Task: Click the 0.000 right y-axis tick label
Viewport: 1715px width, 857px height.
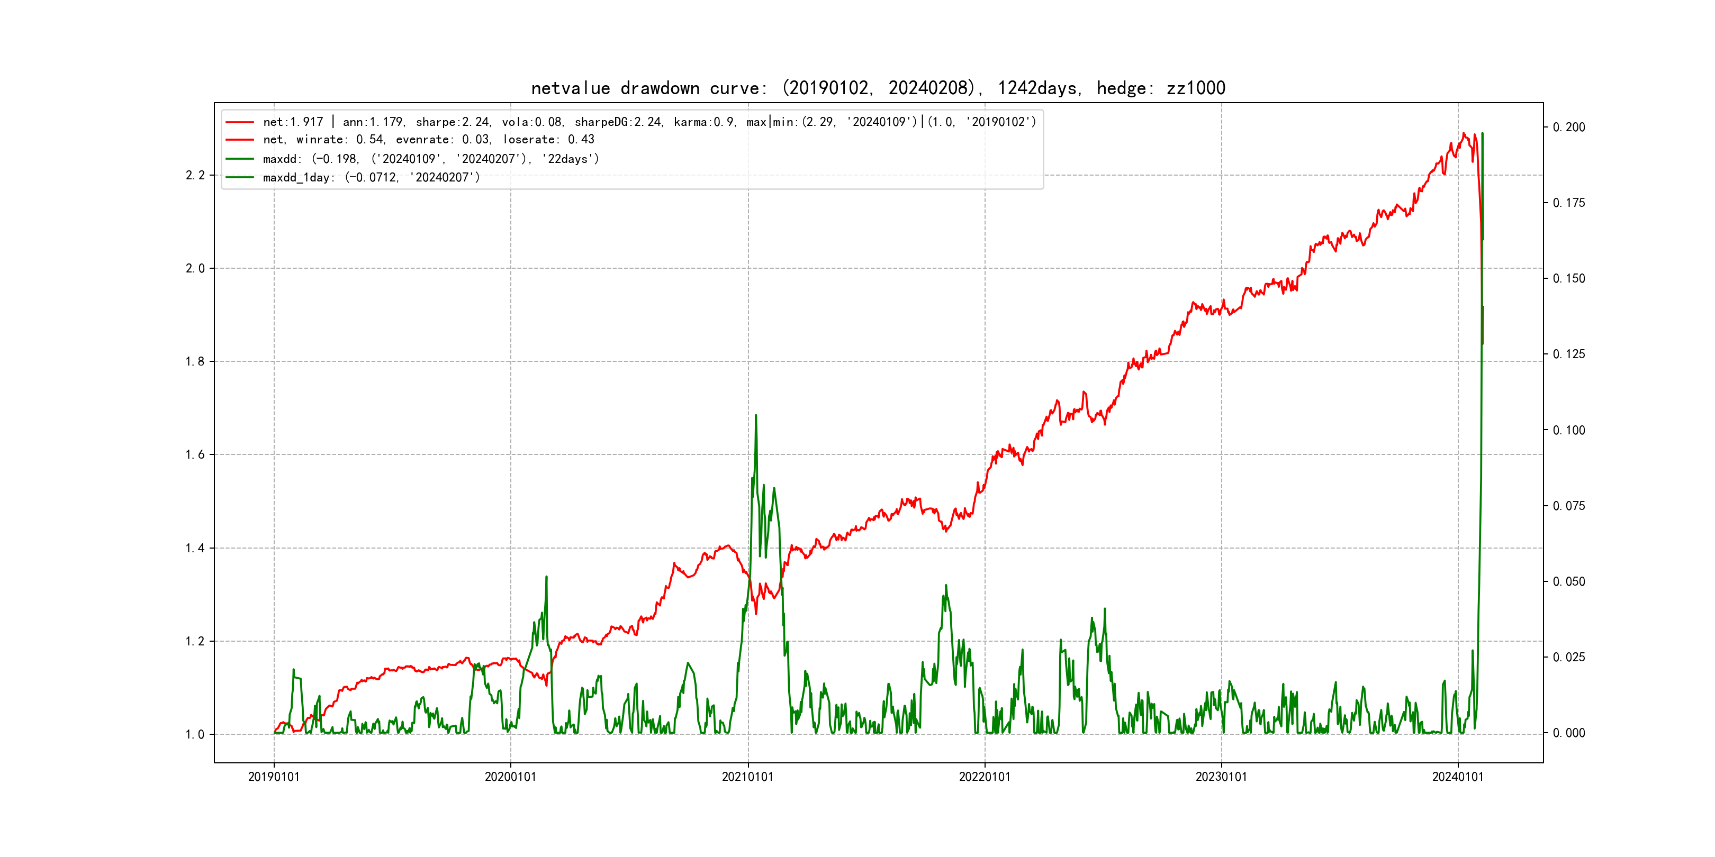Action: (x=1568, y=733)
